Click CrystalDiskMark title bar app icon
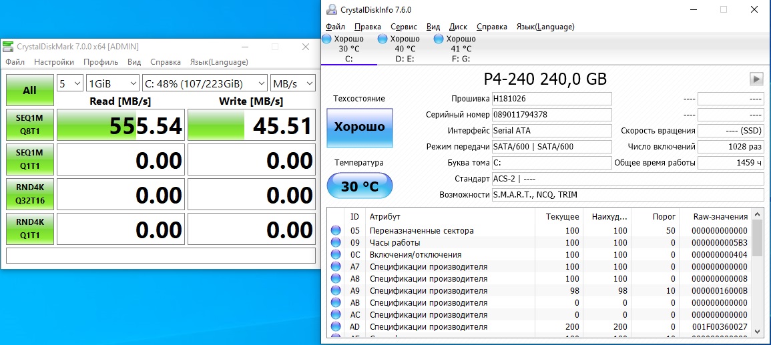The height and width of the screenshot is (345, 771). pos(8,47)
